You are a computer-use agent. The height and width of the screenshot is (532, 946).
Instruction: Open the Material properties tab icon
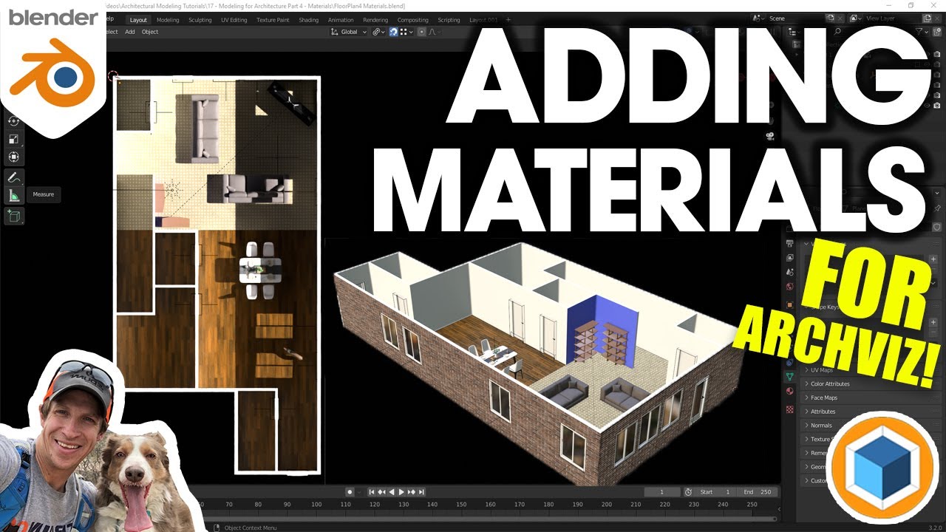click(790, 391)
